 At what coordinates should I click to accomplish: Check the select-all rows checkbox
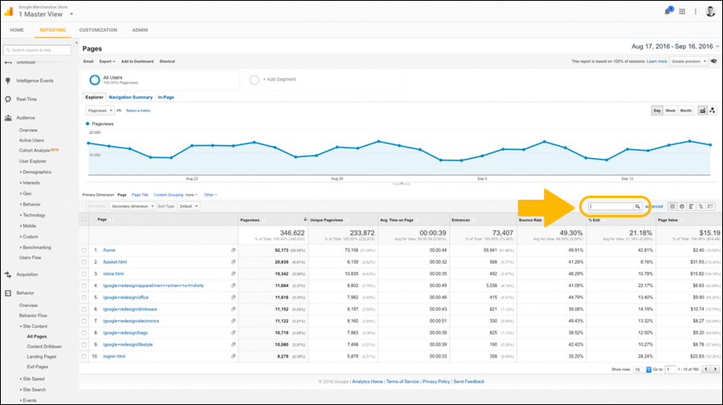84,220
